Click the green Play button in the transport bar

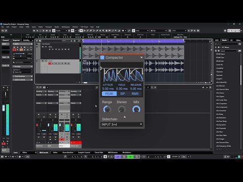click(x=130, y=157)
